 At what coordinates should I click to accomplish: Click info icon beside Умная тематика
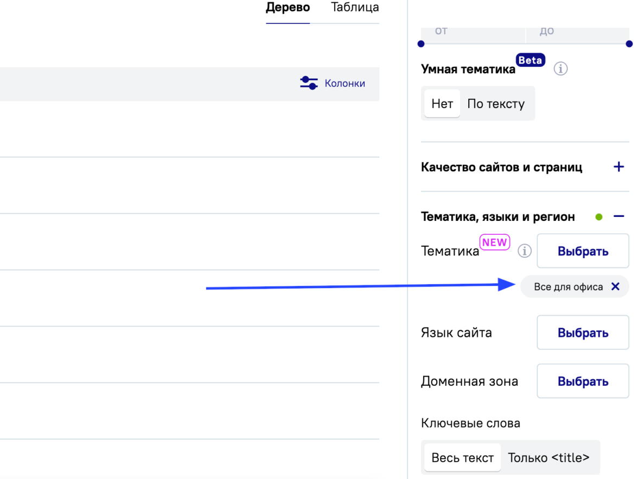tap(560, 69)
